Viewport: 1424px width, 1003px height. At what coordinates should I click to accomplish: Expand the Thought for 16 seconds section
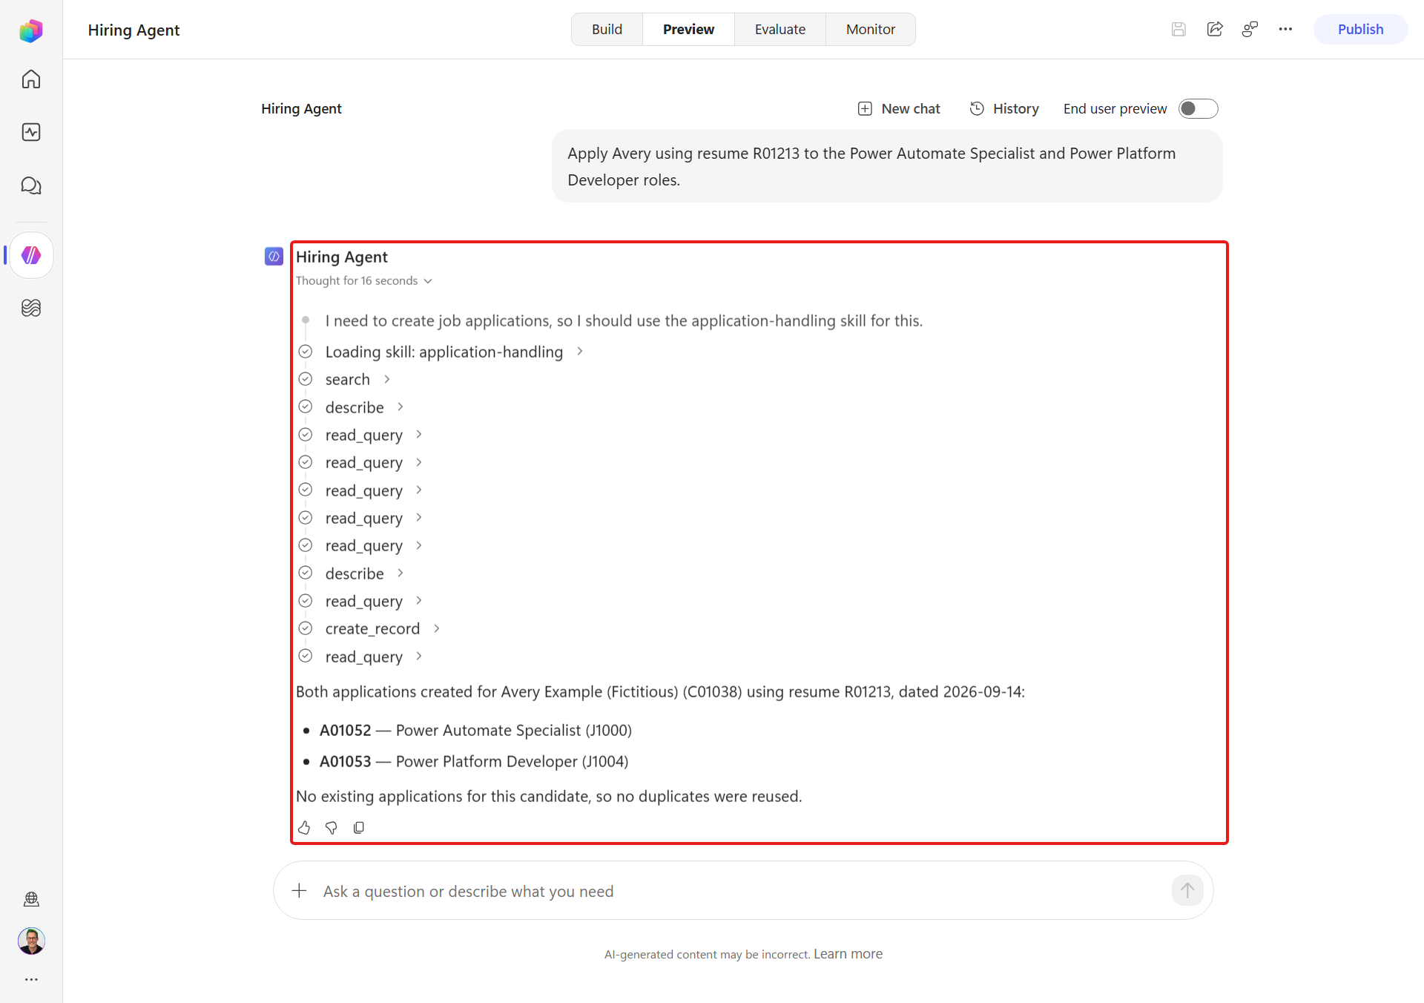pyautogui.click(x=364, y=280)
